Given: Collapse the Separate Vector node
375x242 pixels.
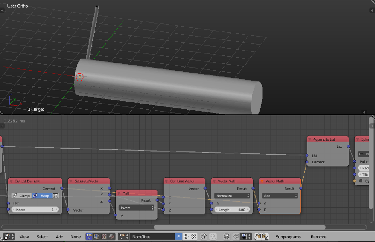Looking at the screenshot, I should click(x=71, y=181).
